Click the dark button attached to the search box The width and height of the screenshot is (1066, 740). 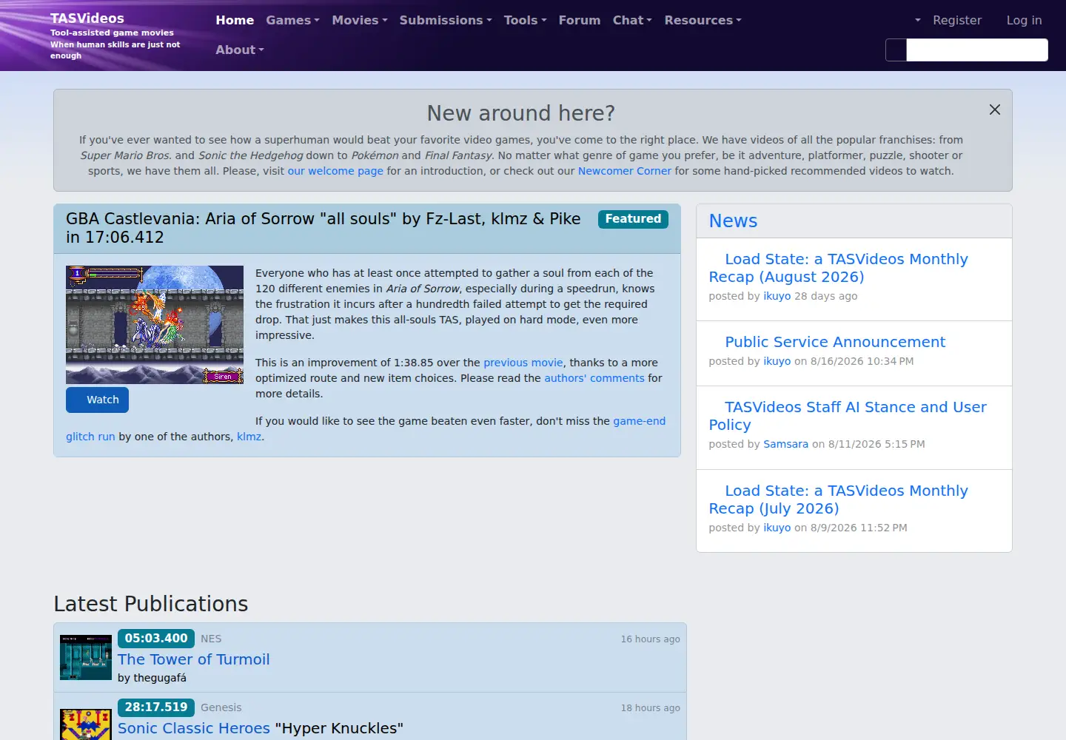point(896,50)
